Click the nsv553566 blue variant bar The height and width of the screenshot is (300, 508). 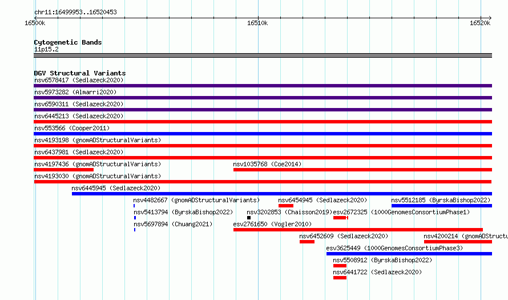click(x=263, y=134)
